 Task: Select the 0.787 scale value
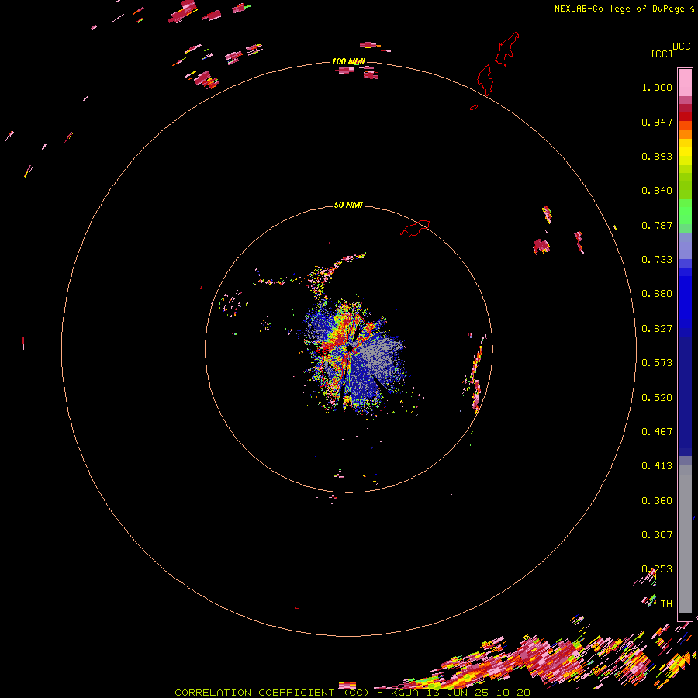pos(657,225)
